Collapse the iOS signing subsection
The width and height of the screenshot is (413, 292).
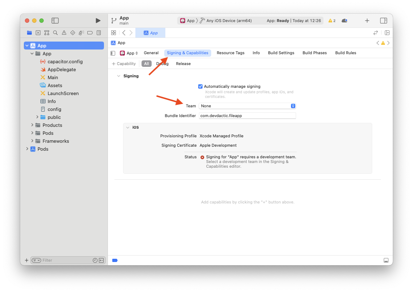click(x=128, y=127)
